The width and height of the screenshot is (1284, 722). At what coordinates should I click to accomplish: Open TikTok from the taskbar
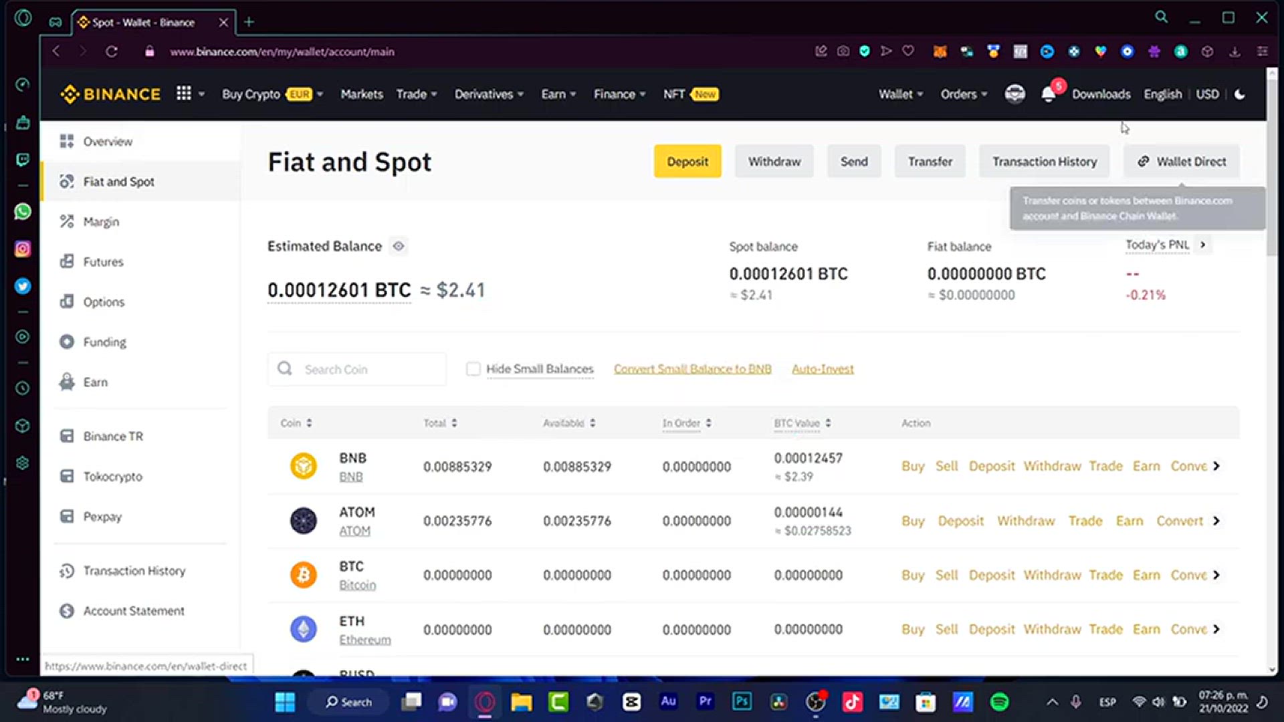852,702
